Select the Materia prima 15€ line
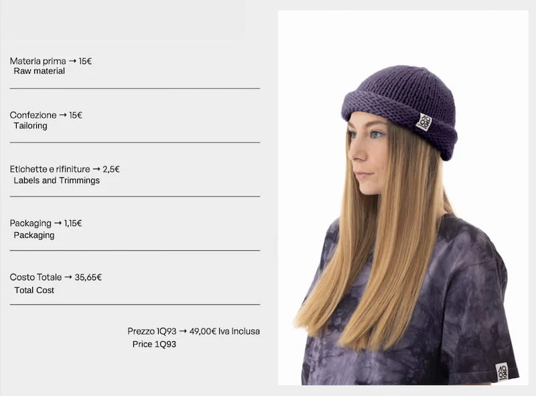This screenshot has height=396, width=536. click(x=51, y=61)
